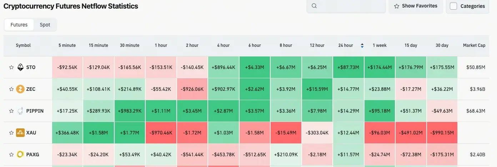Favorite the PAXG row star
The image size is (497, 167).
click(11, 154)
